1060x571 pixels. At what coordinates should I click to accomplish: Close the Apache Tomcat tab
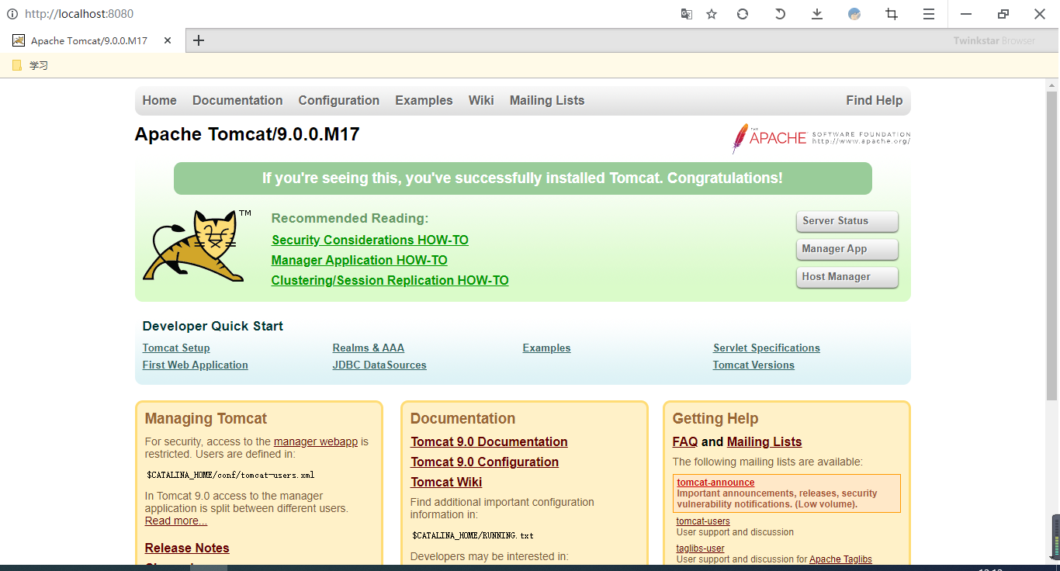168,40
